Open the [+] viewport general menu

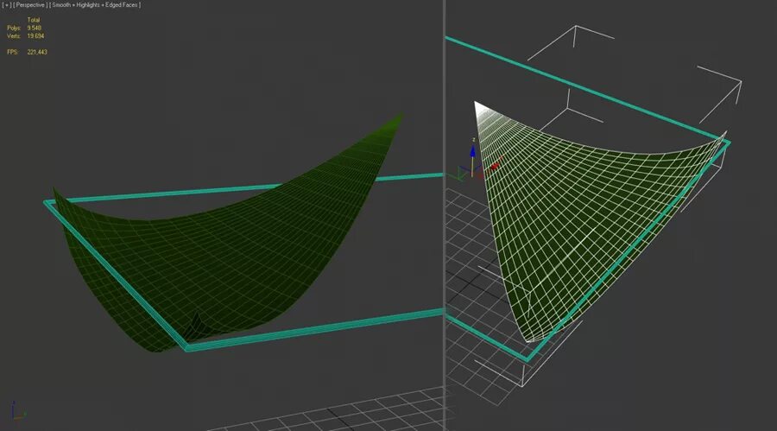(x=6, y=5)
